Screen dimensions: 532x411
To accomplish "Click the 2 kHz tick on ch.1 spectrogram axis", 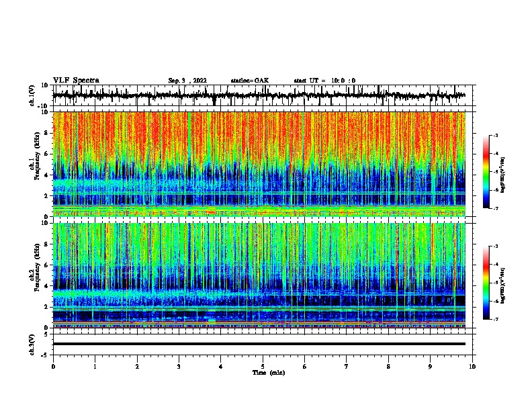I will (x=46, y=196).
